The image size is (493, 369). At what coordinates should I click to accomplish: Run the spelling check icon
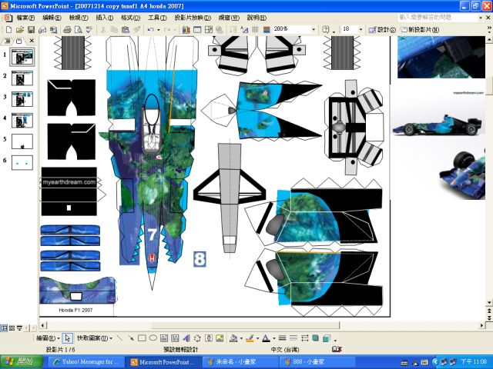[89, 29]
